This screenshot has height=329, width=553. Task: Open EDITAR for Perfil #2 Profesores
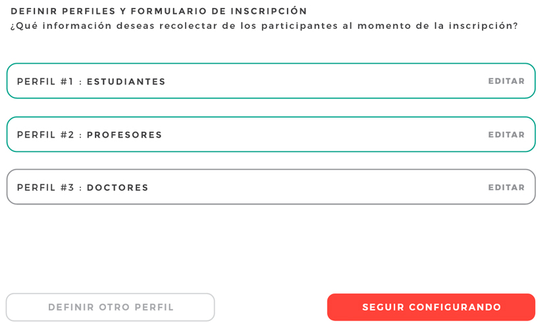506,135
